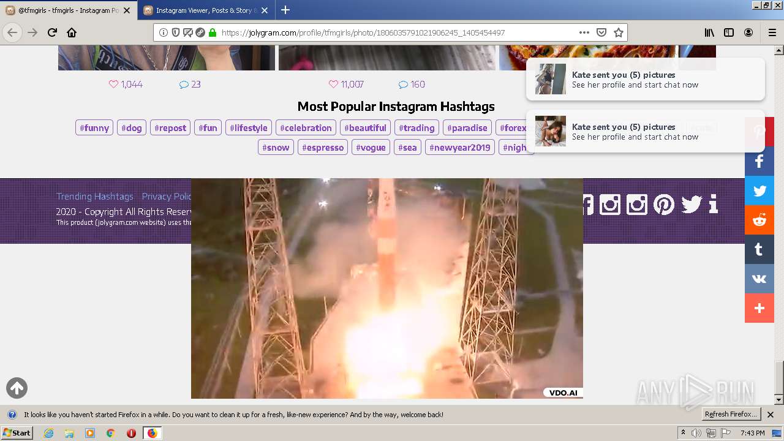The width and height of the screenshot is (784, 441).
Task: Open page actions three-dot menu
Action: (x=584, y=32)
